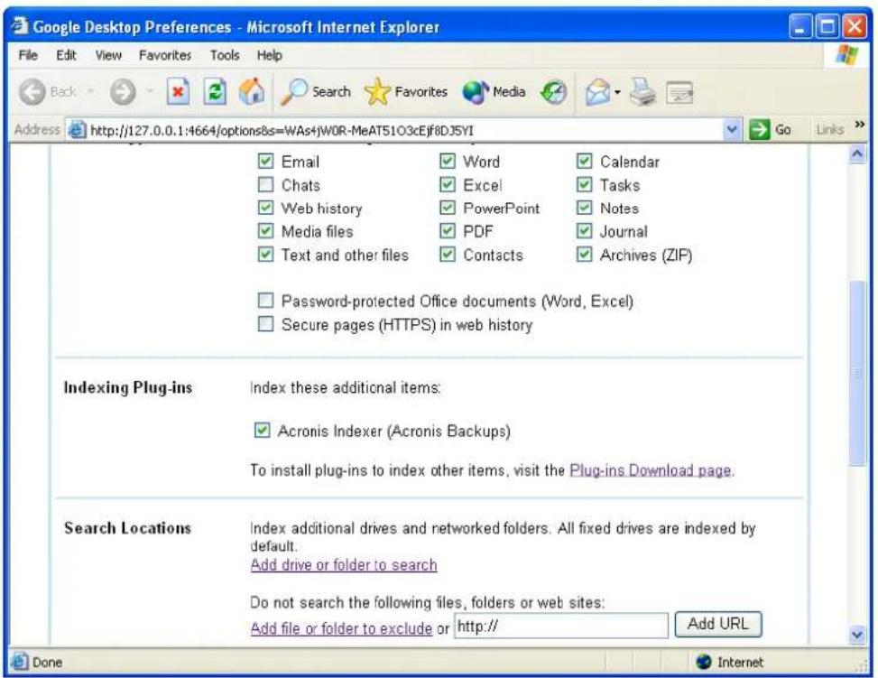Enable the Chats checkbox
878x678 pixels.
[265, 185]
